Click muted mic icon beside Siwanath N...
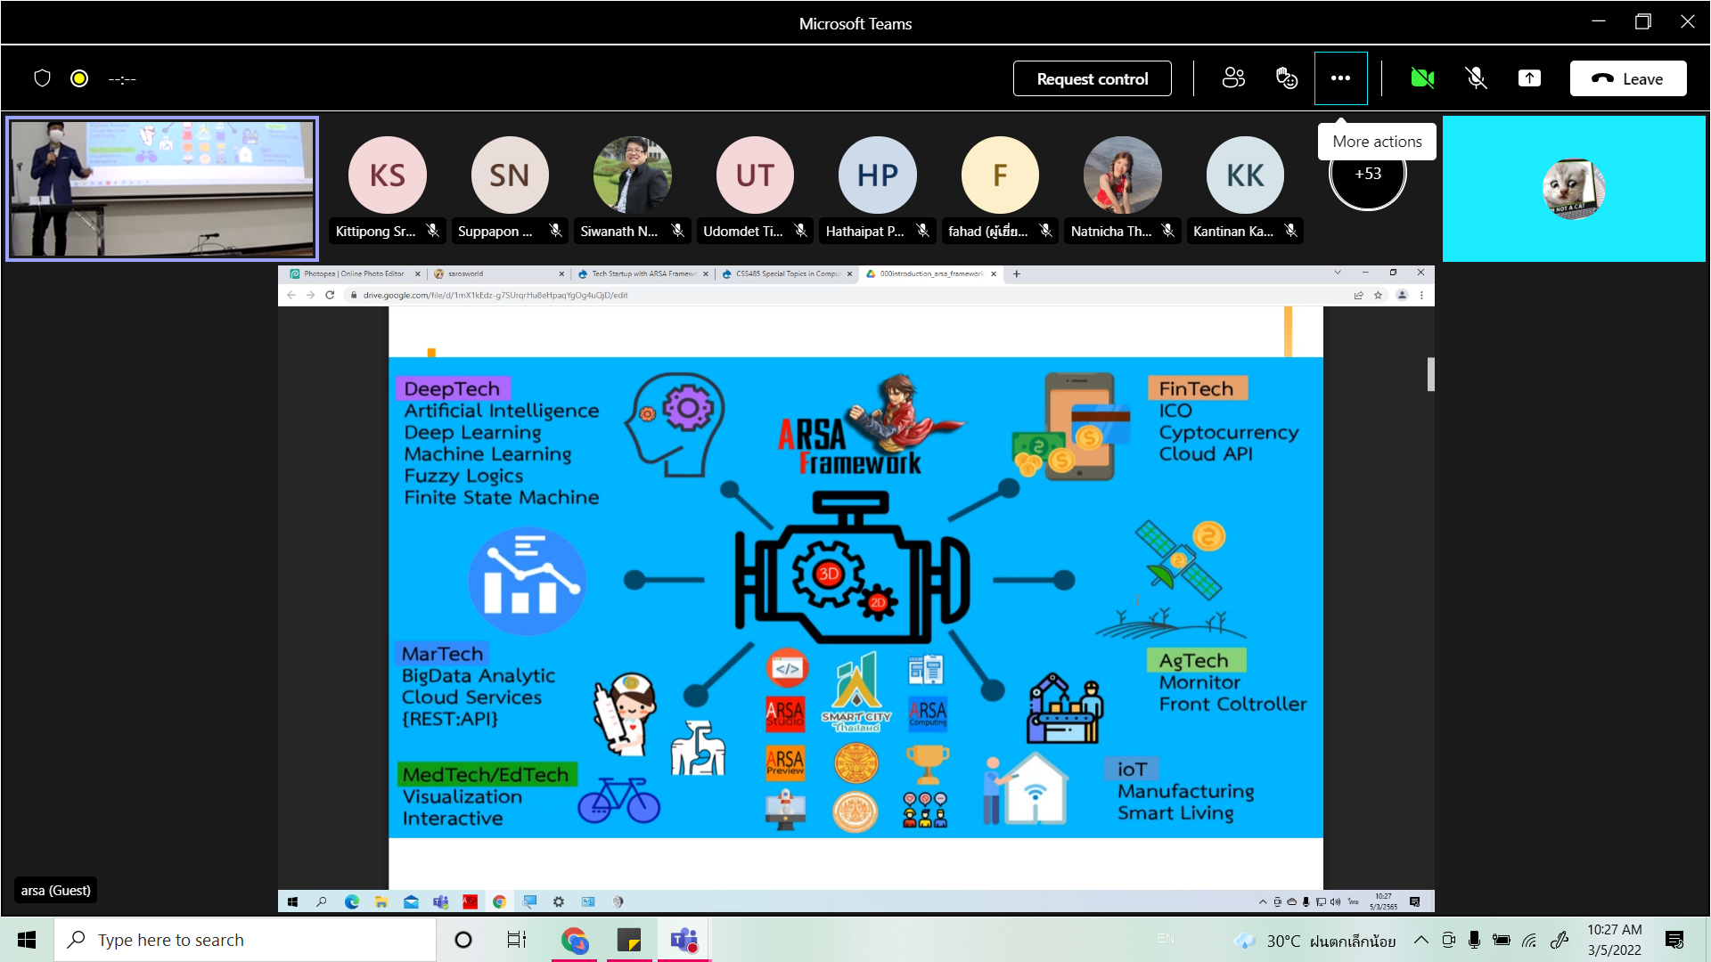 point(677,231)
